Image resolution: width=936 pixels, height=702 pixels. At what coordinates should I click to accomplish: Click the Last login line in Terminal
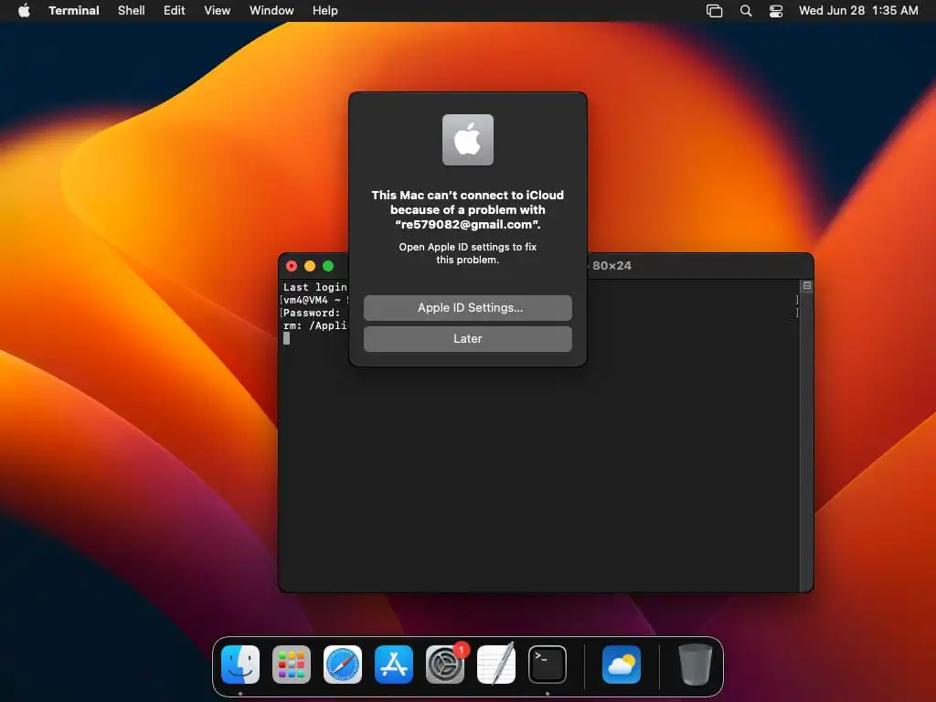click(x=314, y=287)
